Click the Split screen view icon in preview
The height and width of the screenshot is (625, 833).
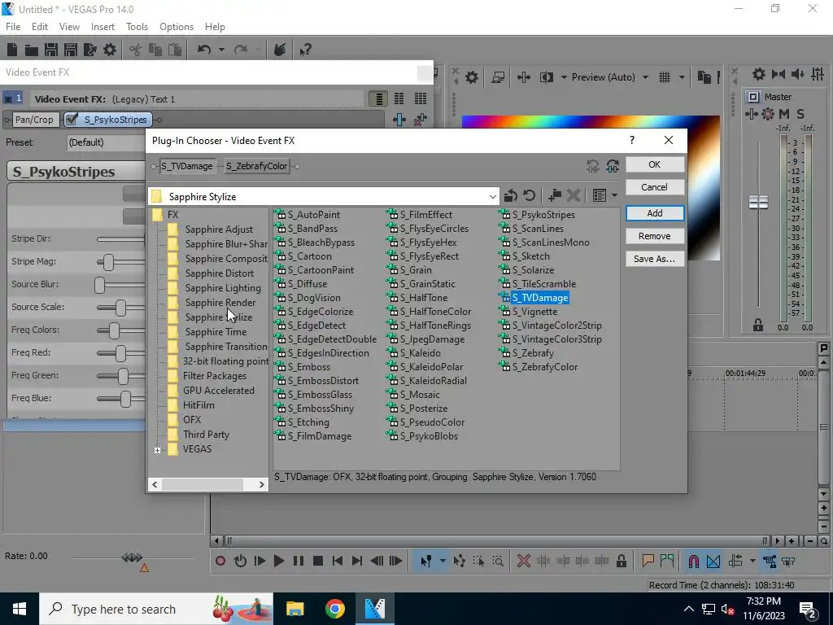click(547, 77)
